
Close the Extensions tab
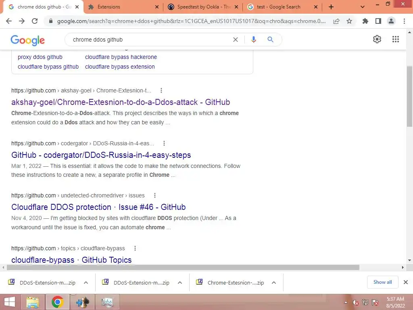coord(157,7)
